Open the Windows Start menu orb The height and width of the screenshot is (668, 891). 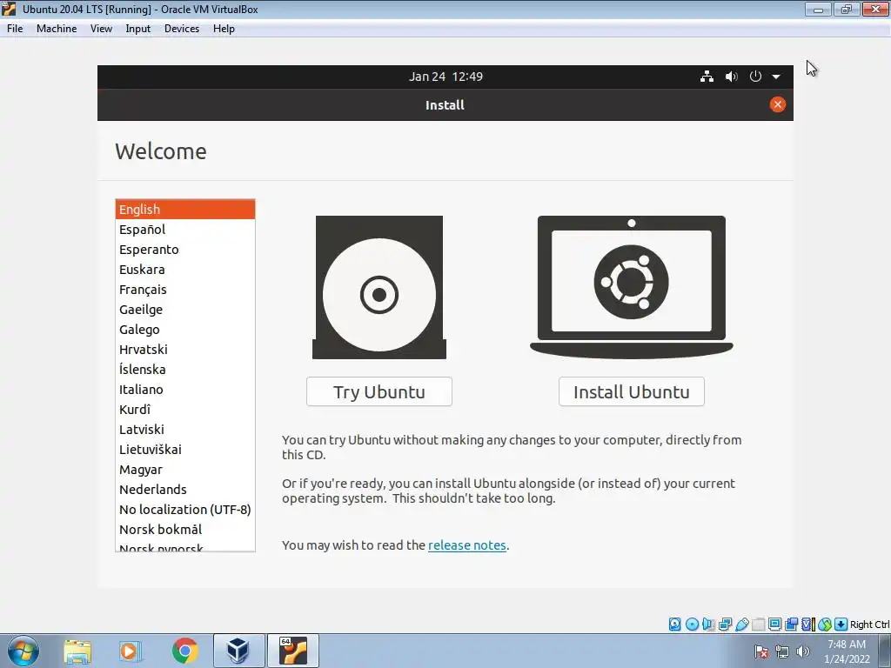pos(23,651)
